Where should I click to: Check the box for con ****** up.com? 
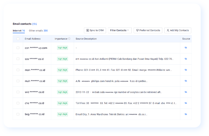(x=18, y=48)
